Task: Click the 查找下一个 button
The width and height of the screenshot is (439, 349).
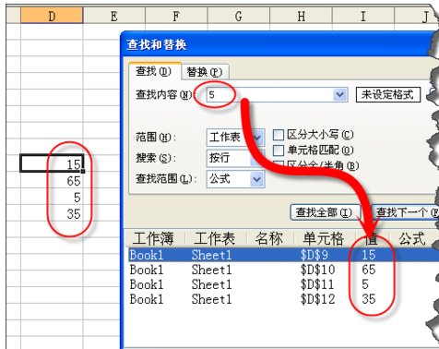Action: click(x=405, y=212)
